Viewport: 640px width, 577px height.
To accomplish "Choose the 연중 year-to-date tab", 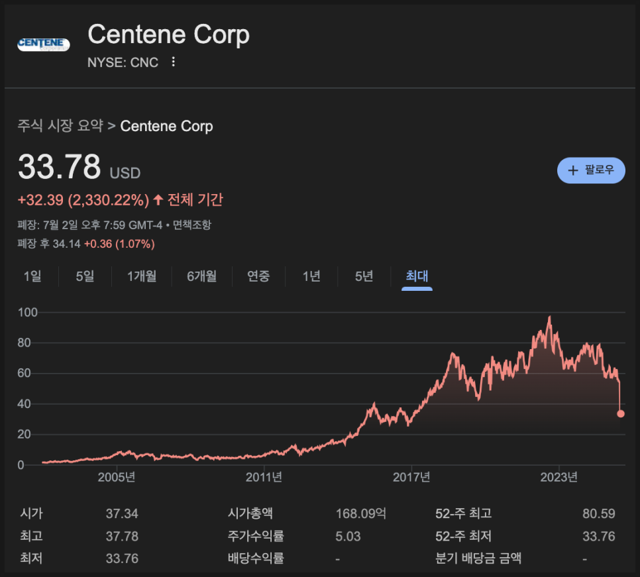I will click(258, 276).
